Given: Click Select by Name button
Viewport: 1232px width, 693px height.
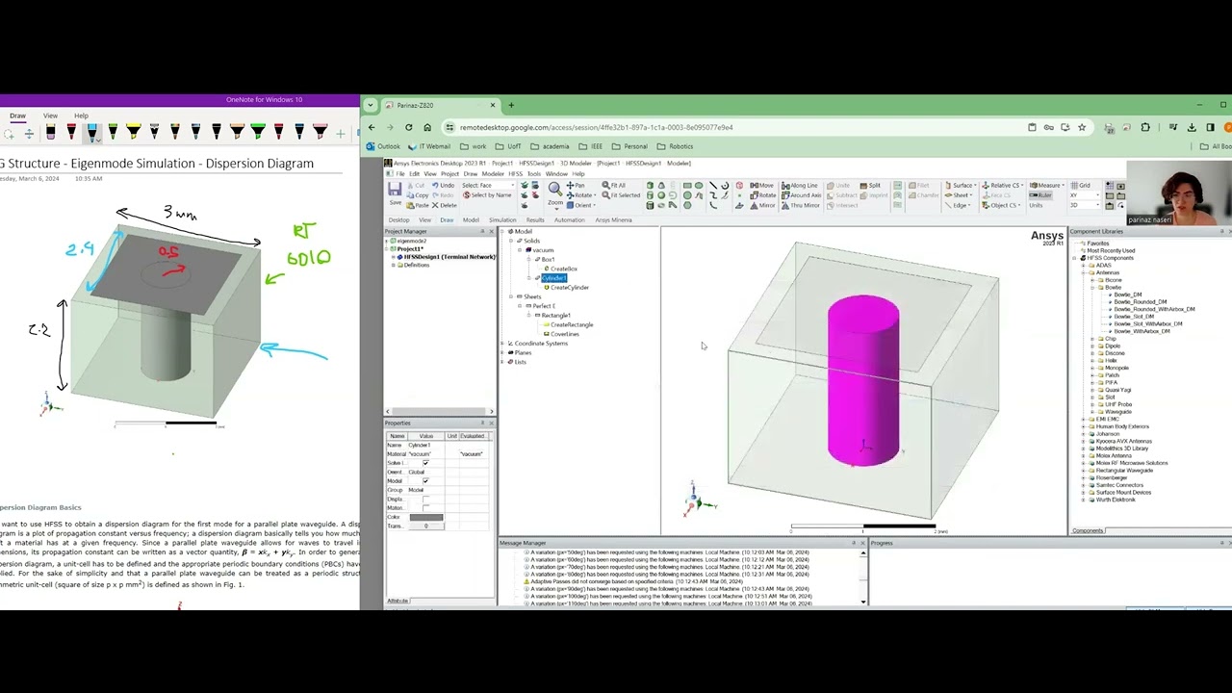Looking at the screenshot, I should [488, 195].
